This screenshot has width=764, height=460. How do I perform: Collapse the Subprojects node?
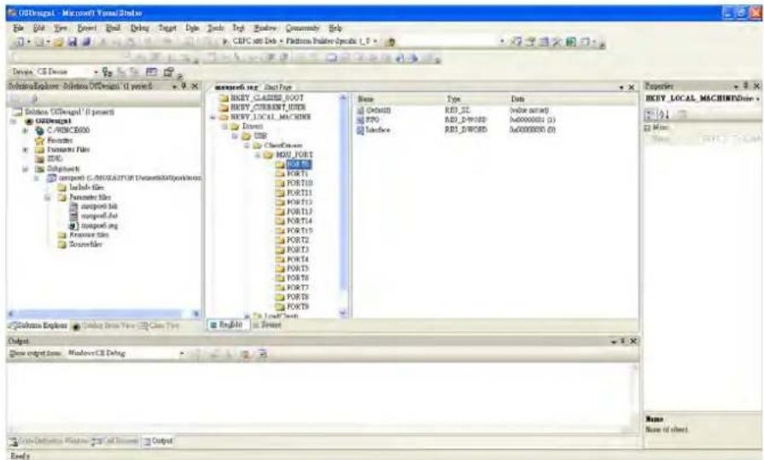click(26, 169)
